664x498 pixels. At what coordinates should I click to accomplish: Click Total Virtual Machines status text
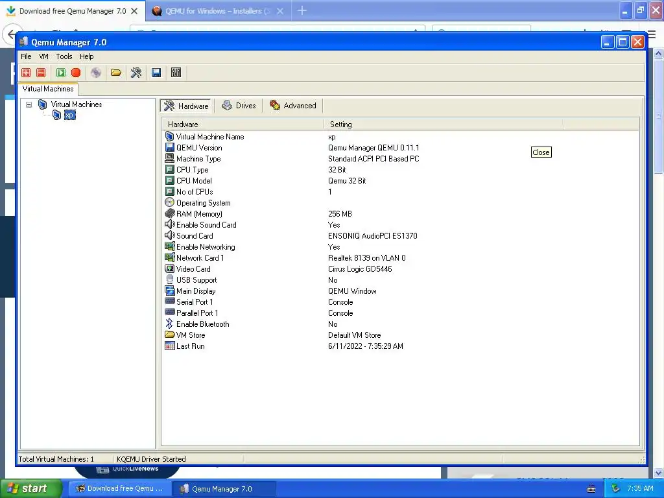pos(56,458)
